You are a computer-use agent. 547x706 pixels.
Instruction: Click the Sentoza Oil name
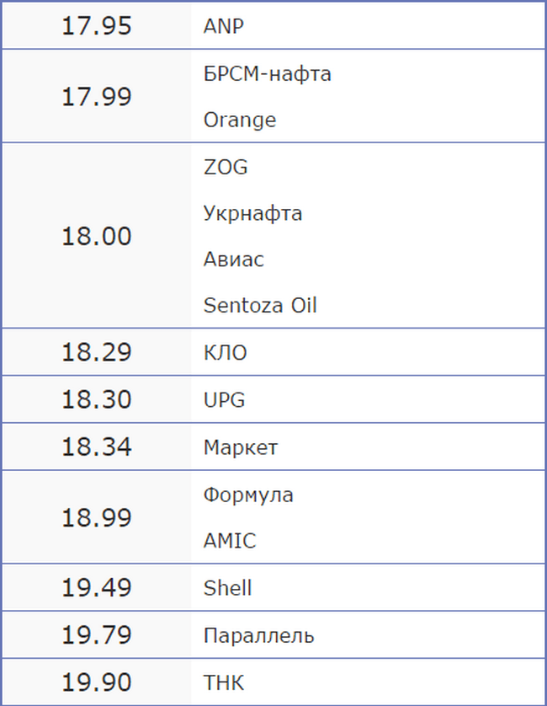[260, 306]
